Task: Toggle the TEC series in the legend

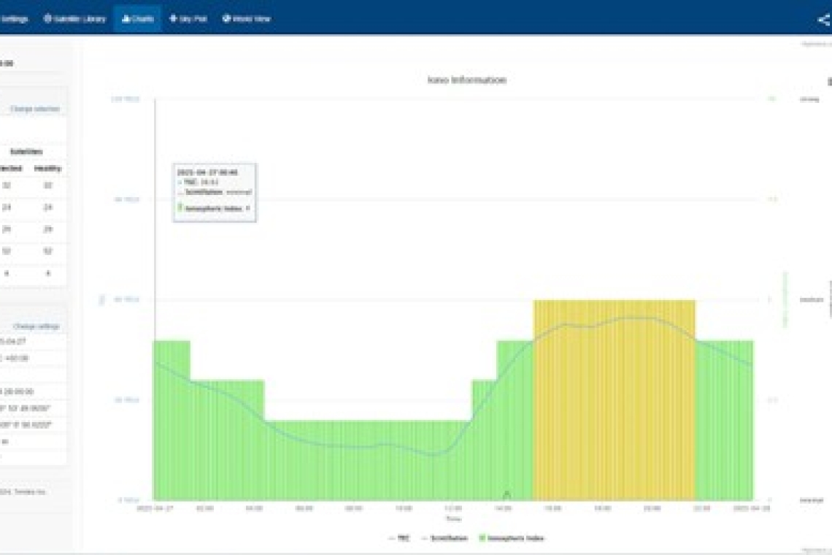Action: tap(399, 538)
